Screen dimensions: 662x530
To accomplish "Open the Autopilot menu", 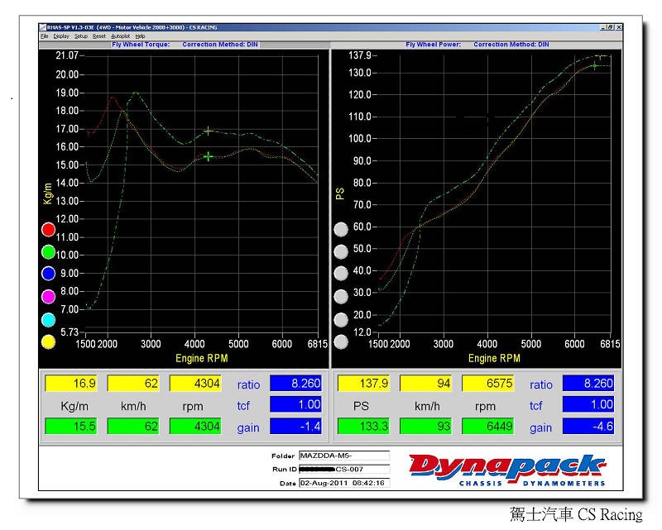I will [x=120, y=36].
